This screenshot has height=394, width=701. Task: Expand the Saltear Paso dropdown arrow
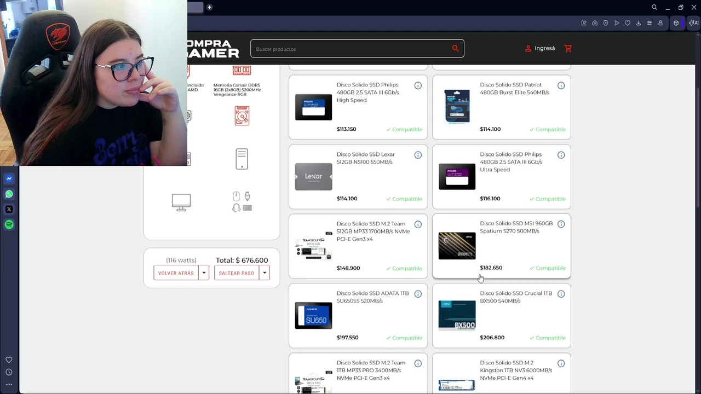(x=265, y=273)
